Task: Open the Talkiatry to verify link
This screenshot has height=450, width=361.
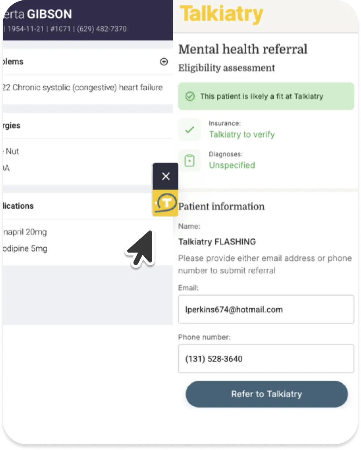Action: [241, 134]
